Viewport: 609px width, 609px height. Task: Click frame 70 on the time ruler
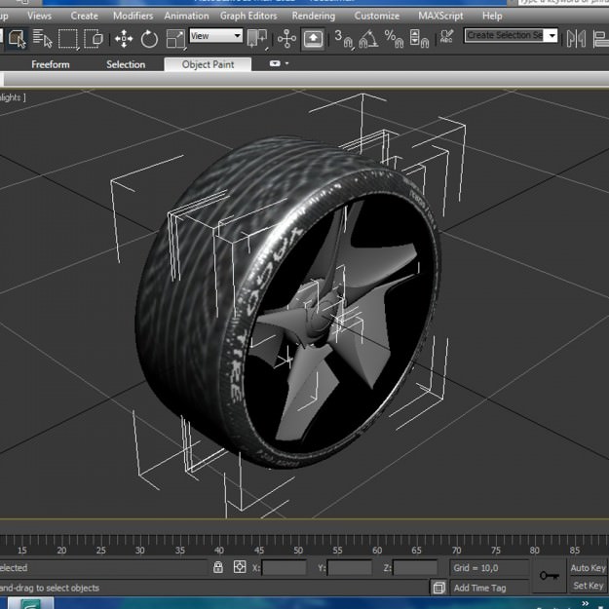[456, 550]
